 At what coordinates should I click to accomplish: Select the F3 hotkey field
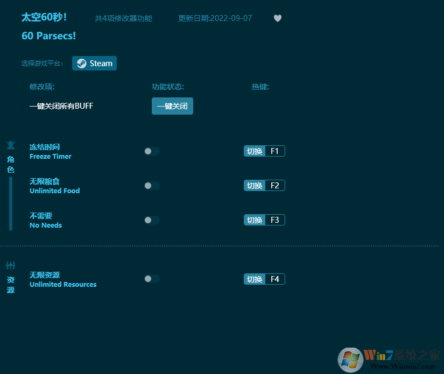(274, 220)
